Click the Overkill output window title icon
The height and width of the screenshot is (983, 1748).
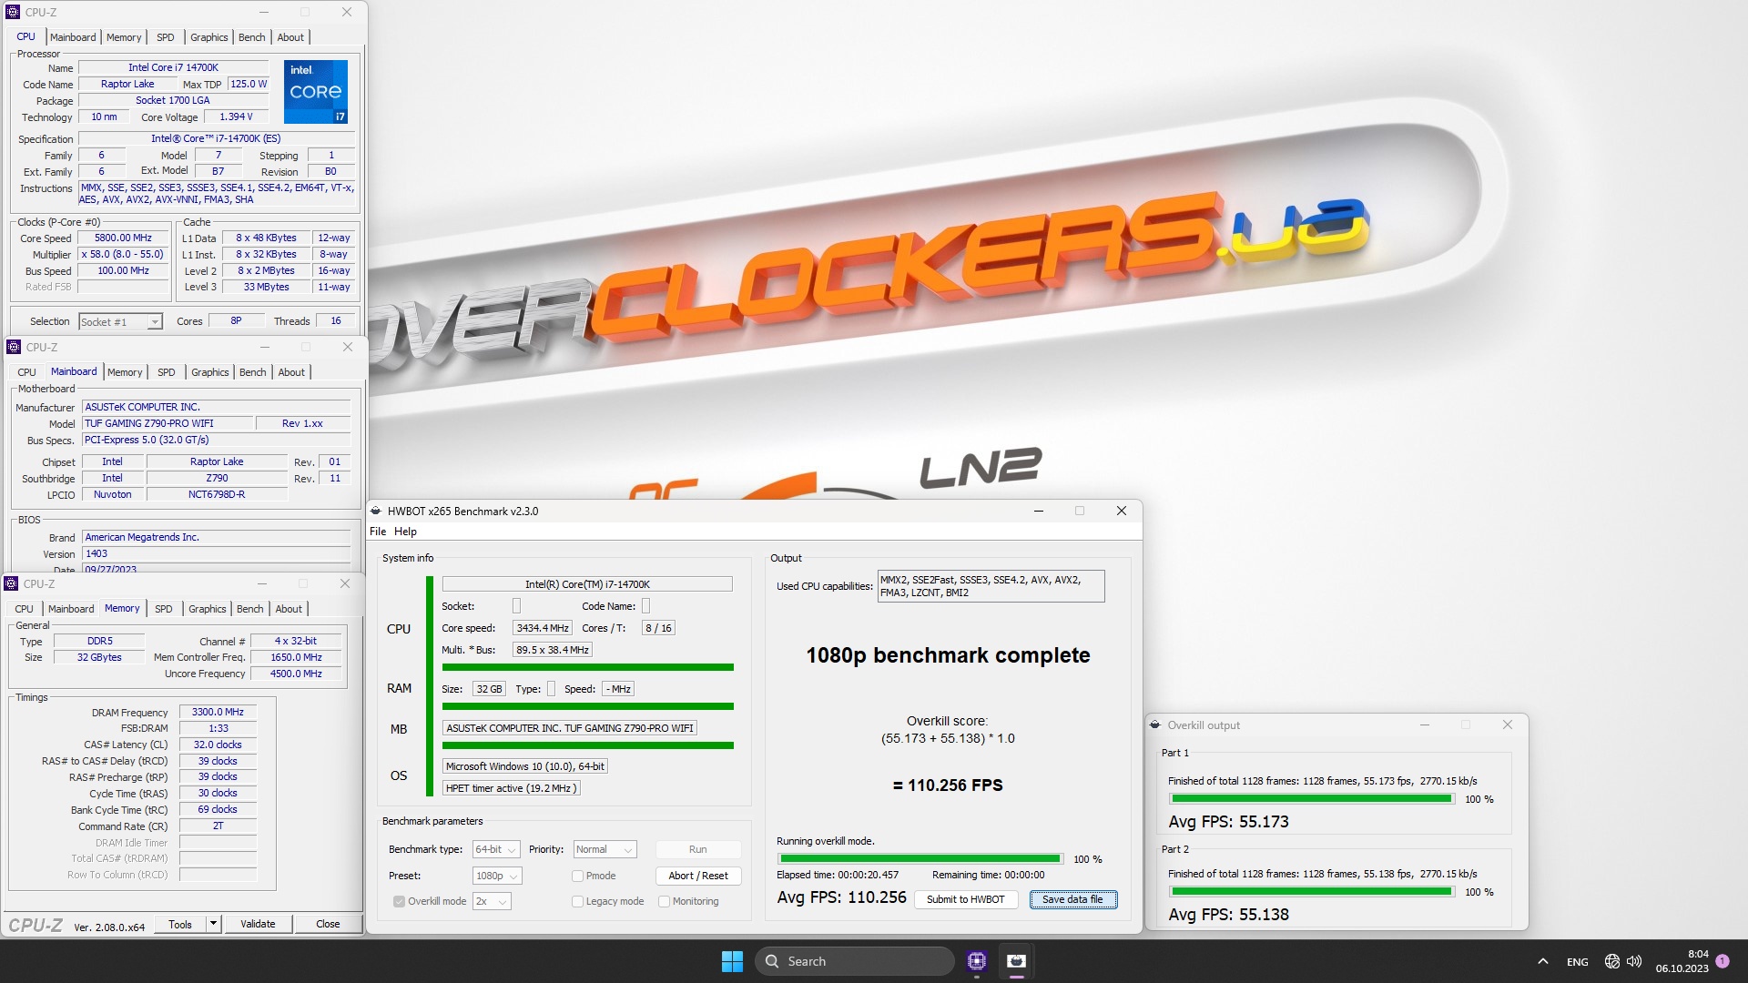point(1155,725)
